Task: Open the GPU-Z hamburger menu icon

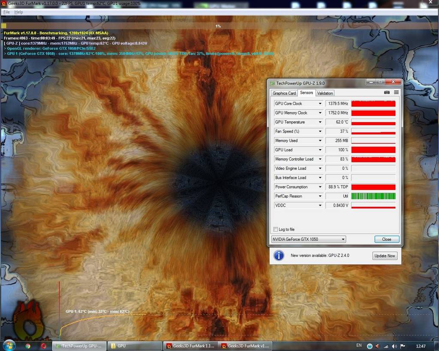Action: pyautogui.click(x=396, y=93)
